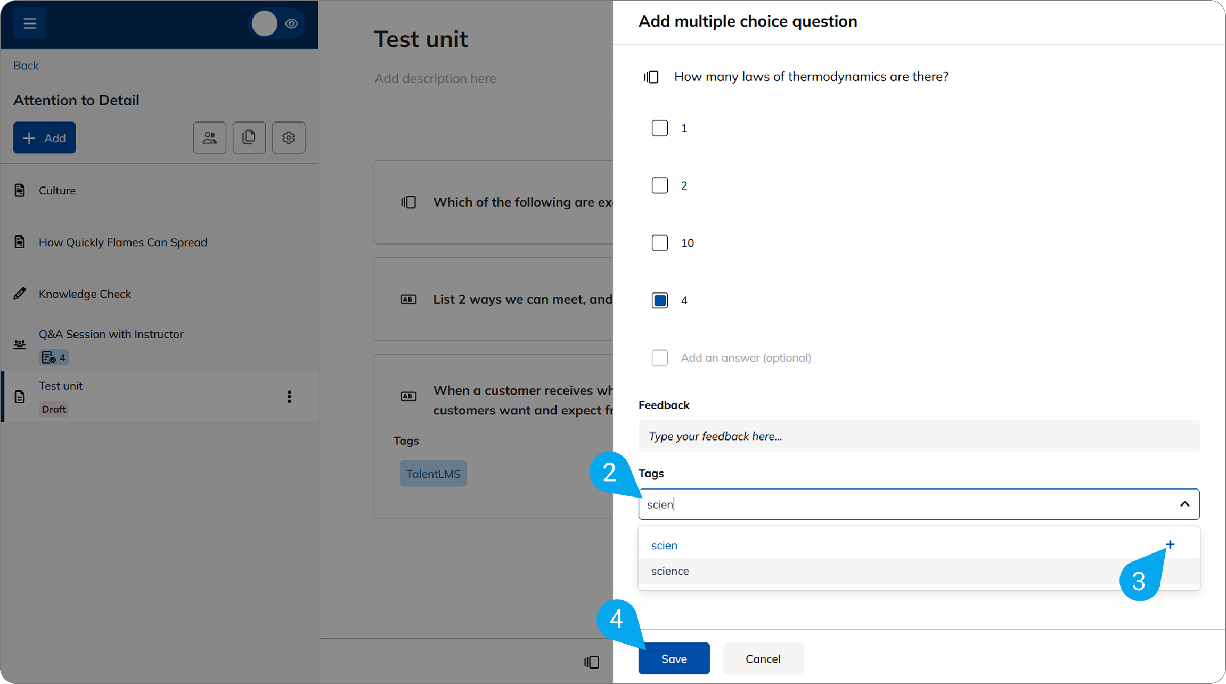Click Knowledge Check pencil icon
Screen dimensions: 1226x684
20,294
